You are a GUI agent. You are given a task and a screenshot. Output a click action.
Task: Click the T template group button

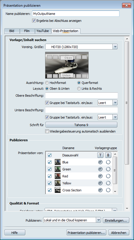point(100,155)
